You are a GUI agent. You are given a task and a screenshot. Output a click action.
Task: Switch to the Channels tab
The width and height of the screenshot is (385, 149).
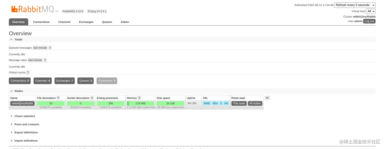(64, 22)
